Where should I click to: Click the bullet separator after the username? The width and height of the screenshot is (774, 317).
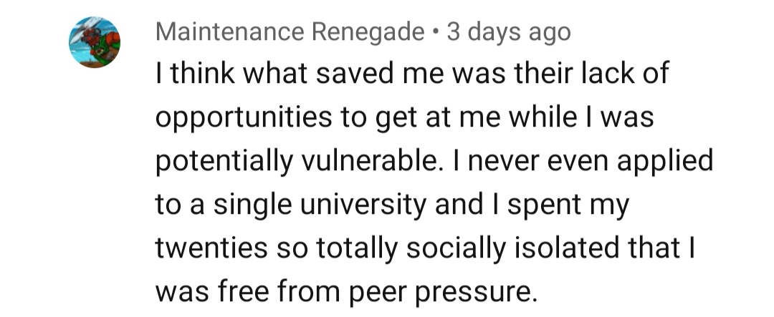[435, 32]
